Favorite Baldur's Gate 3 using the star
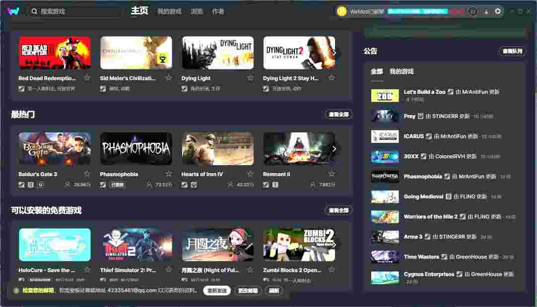 87,174
